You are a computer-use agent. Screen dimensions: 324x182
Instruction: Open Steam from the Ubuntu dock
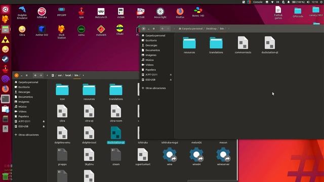pos(6,59)
